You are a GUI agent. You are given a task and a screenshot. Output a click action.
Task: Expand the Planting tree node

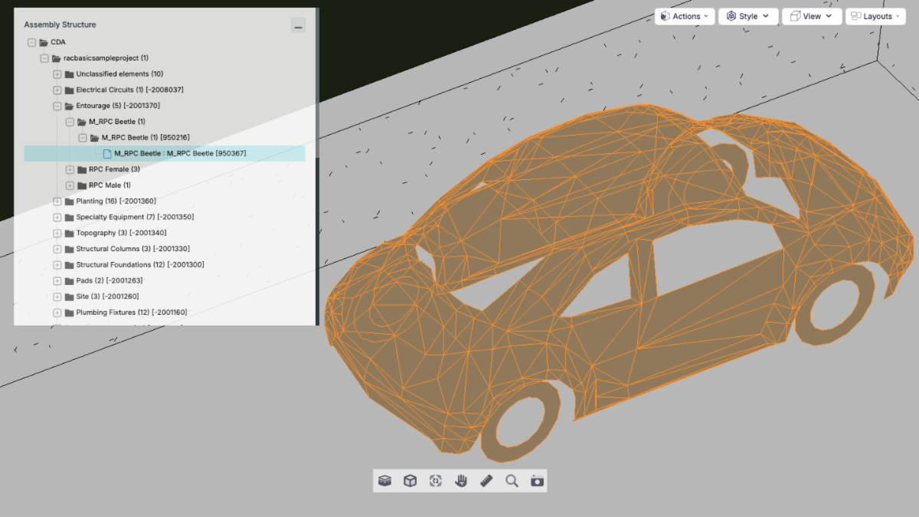tap(57, 201)
